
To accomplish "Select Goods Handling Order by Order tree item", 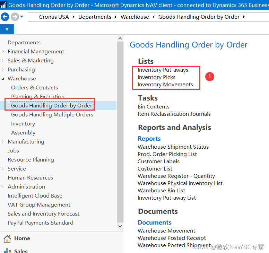I will pyautogui.click(x=52, y=105).
